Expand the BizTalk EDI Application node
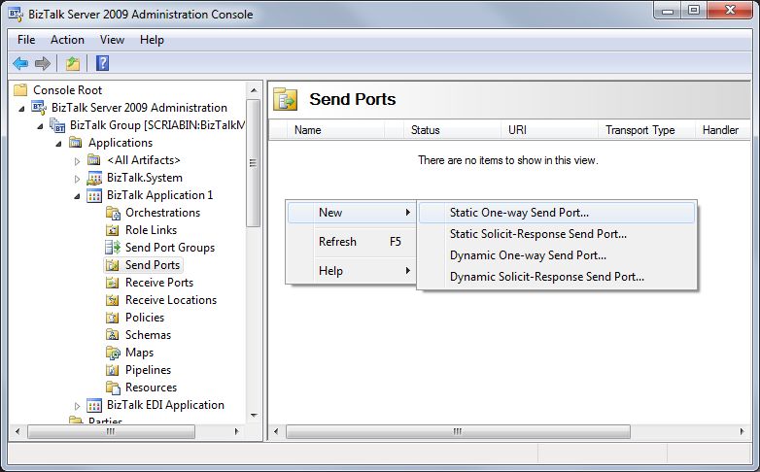 (x=77, y=406)
